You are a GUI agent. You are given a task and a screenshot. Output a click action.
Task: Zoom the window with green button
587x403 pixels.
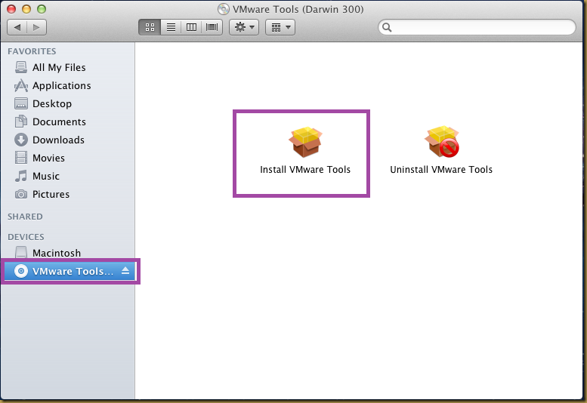click(x=42, y=9)
